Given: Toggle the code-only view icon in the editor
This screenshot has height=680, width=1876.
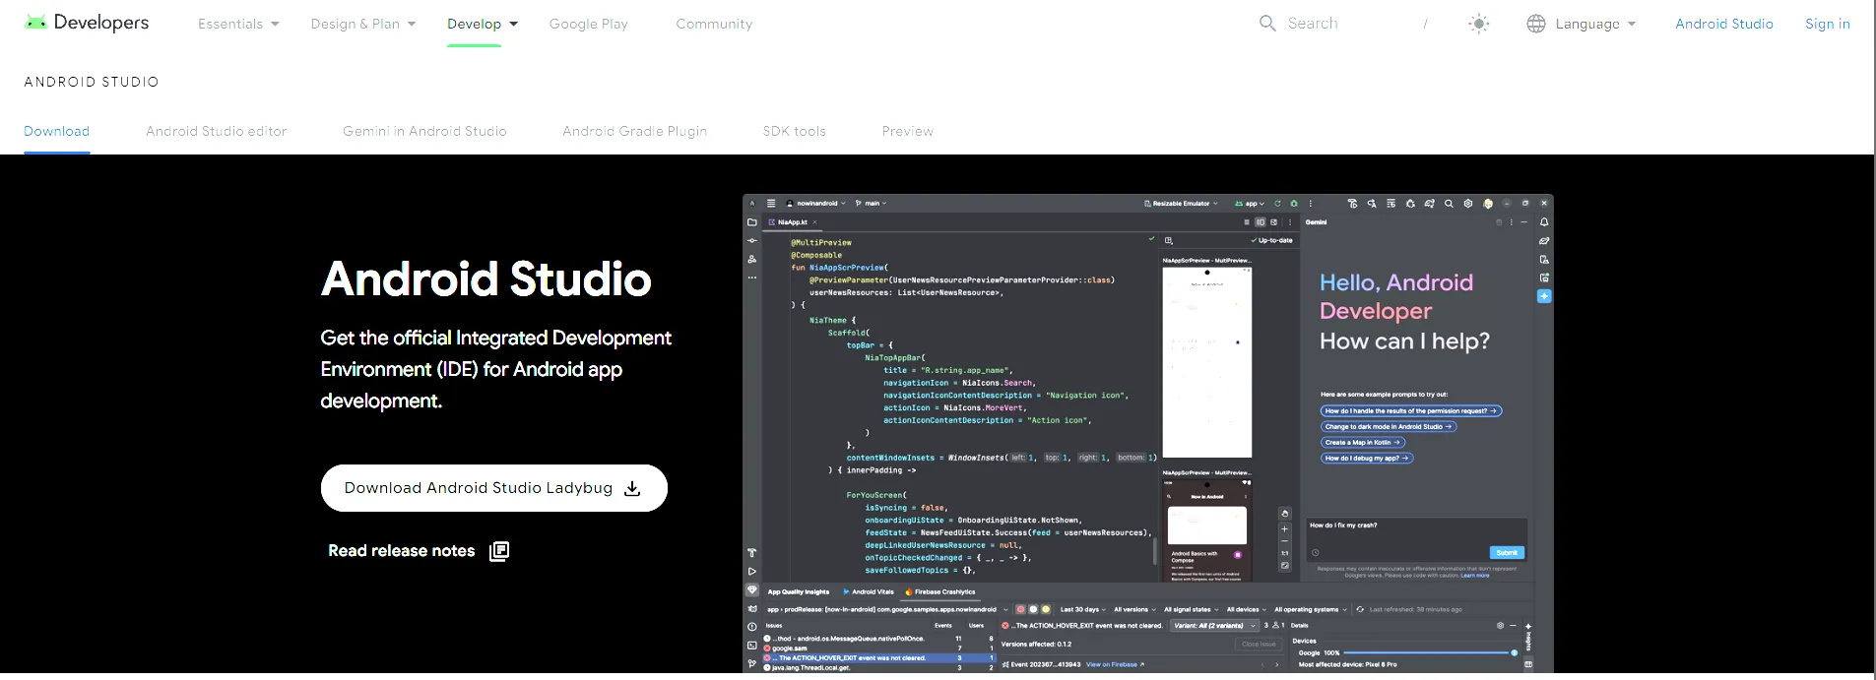Looking at the screenshot, I should pos(1247,222).
